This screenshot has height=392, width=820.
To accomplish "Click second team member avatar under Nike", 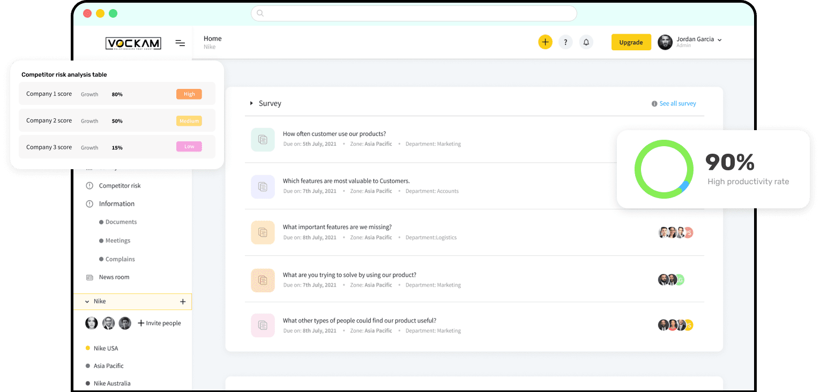I will coord(108,323).
